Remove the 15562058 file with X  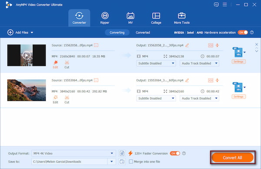tap(257, 44)
